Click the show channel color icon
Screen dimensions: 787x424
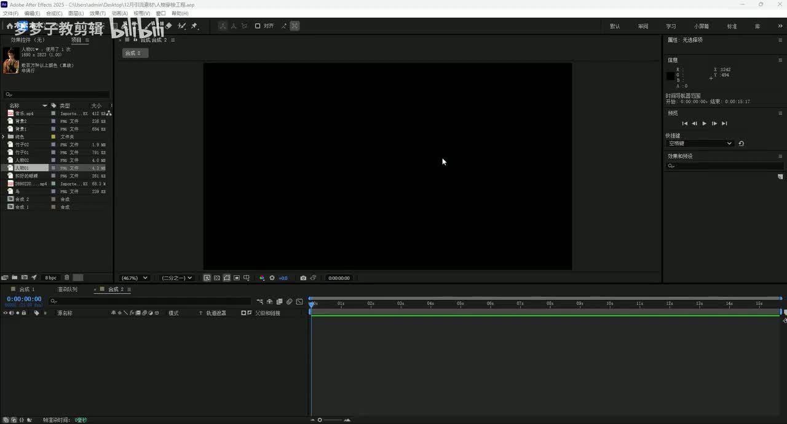[262, 278]
